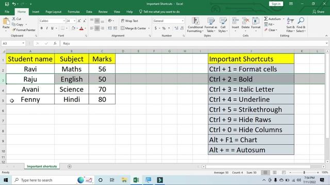The image size is (330, 185).
Task: Switch to the Formulas tab
Action: [x=74, y=12]
